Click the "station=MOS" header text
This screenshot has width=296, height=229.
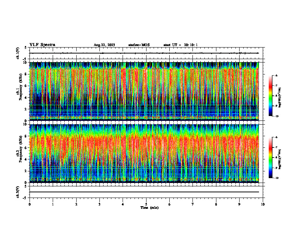[139, 45]
